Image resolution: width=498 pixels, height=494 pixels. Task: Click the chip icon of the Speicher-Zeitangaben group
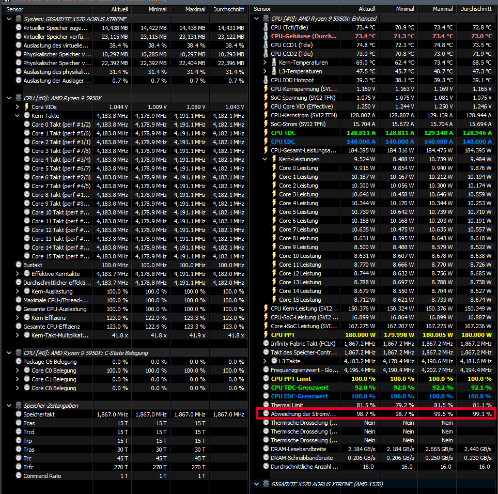tap(19, 405)
